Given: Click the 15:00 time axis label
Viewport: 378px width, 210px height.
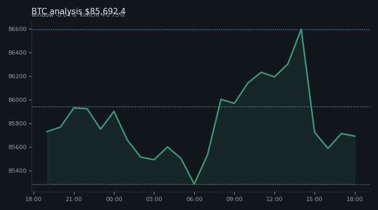Looking at the screenshot, I should tap(314, 199).
